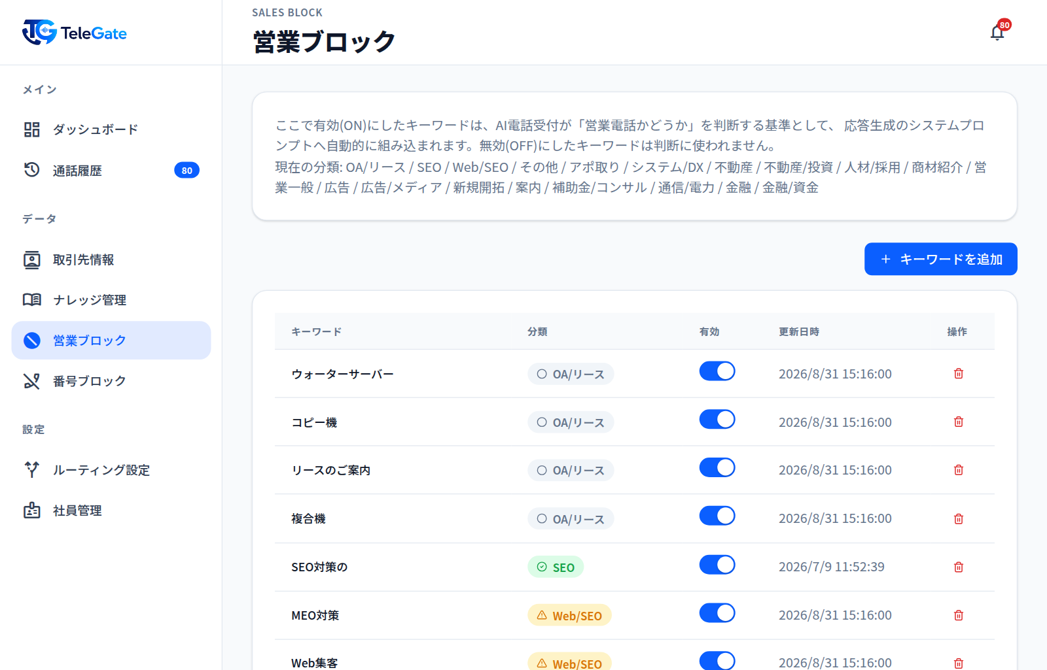Click keyword text ウォーターサーバー
Viewport: 1047px width, 670px height.
pos(342,374)
